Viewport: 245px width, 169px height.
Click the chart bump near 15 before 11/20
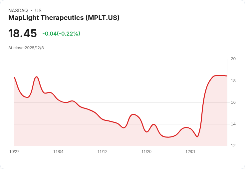coord(133,114)
